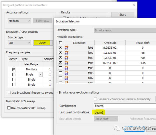Image resolution: width=156 pixels, height=135 pixels.
Task: Uncheck the fs04 excitation checkbox
Action: pyautogui.click(x=60, y=63)
